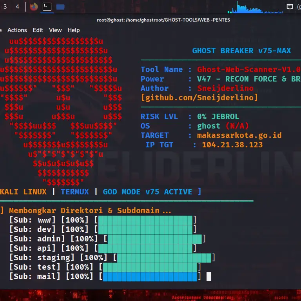
Task: Launch Firefox from the panel
Action: [x=34, y=7]
